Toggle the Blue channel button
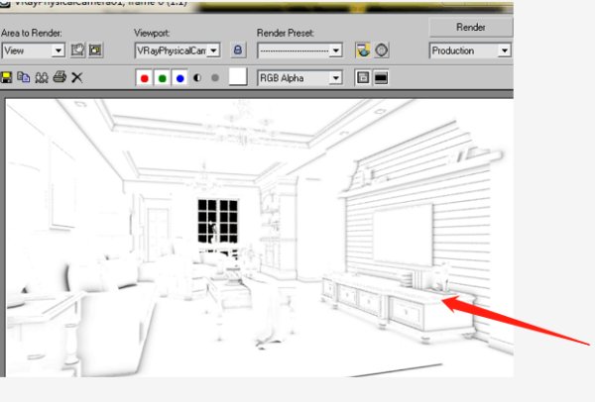 179,78
